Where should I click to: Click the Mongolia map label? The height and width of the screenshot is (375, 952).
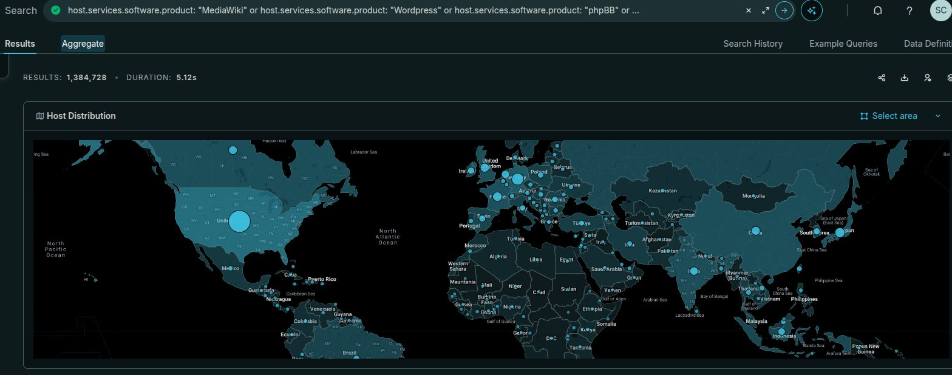(753, 196)
